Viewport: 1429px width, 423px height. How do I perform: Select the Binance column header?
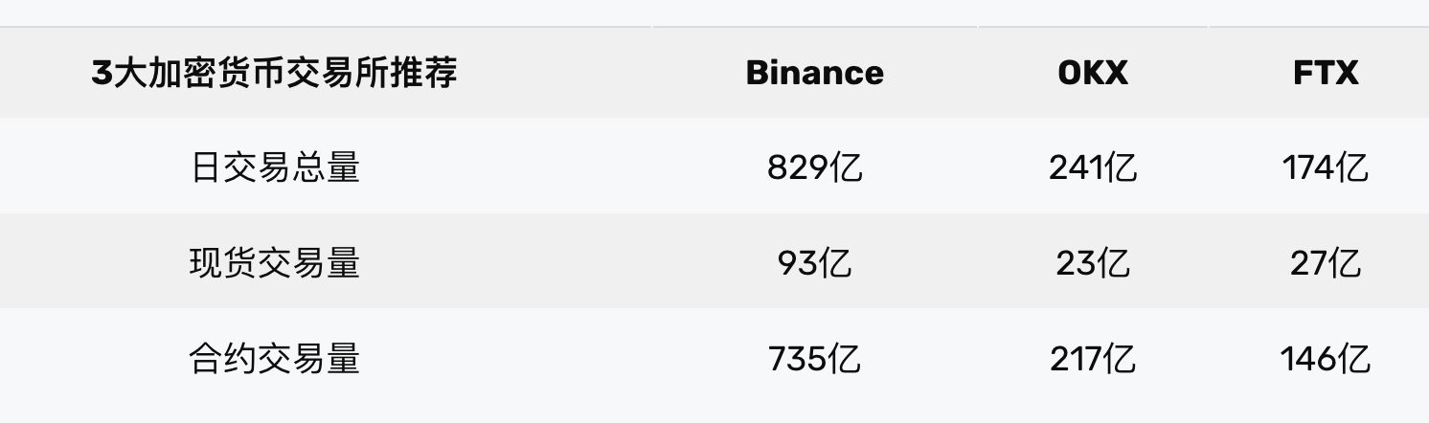[814, 73]
